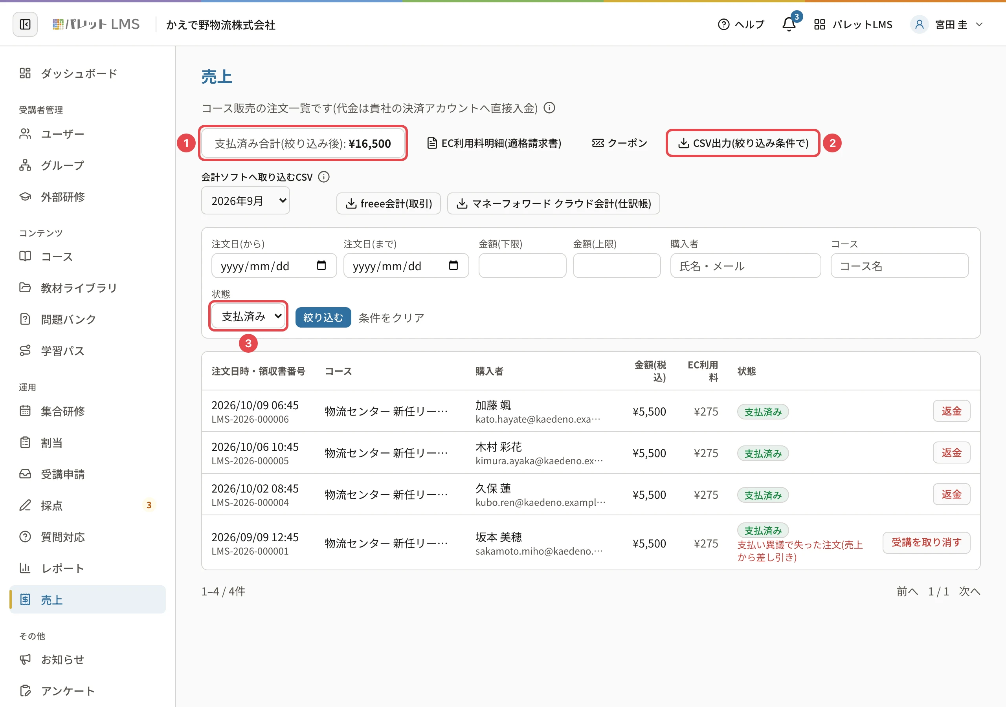Open コース in the sidebar

click(x=88, y=256)
